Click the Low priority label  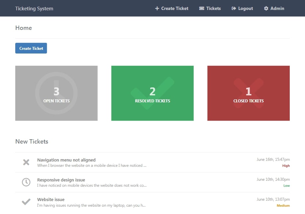(x=286, y=185)
